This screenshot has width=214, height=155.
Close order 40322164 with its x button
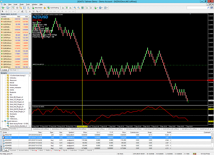point(170,135)
